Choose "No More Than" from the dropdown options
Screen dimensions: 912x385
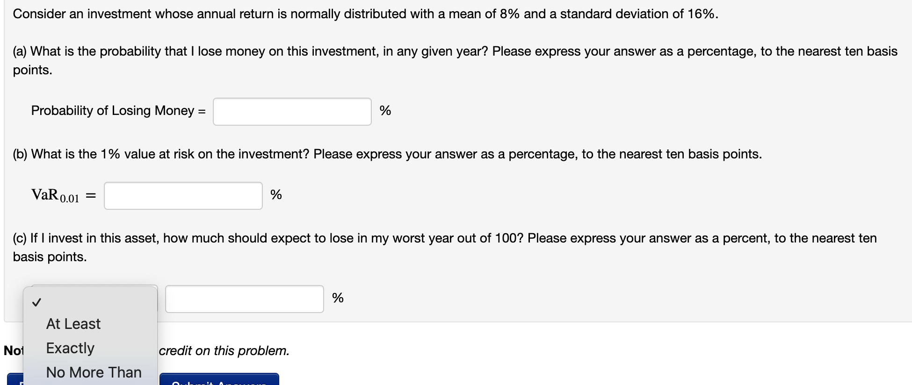tap(93, 372)
